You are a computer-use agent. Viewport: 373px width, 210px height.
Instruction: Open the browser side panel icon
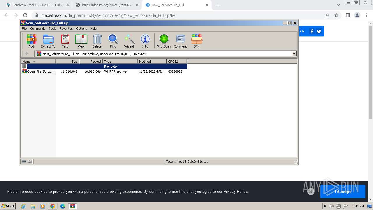(348, 15)
